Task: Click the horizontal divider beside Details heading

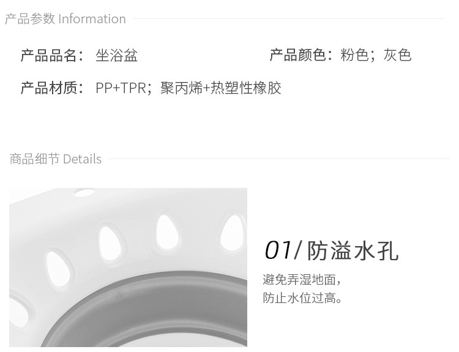Action: (x=279, y=159)
